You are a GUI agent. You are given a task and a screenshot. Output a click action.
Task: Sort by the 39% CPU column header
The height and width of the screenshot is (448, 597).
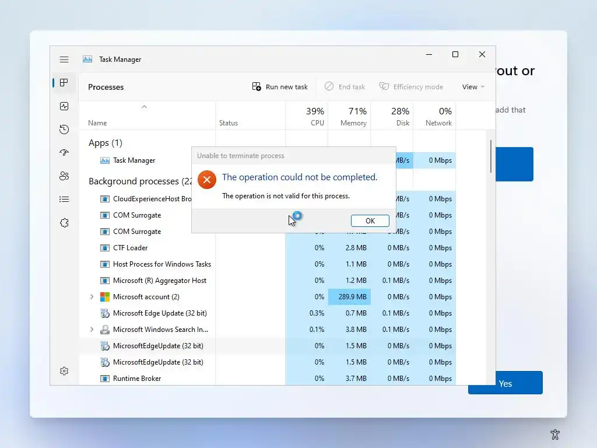point(307,117)
